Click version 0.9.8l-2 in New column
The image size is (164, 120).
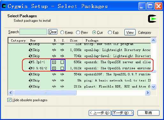tap(40, 68)
